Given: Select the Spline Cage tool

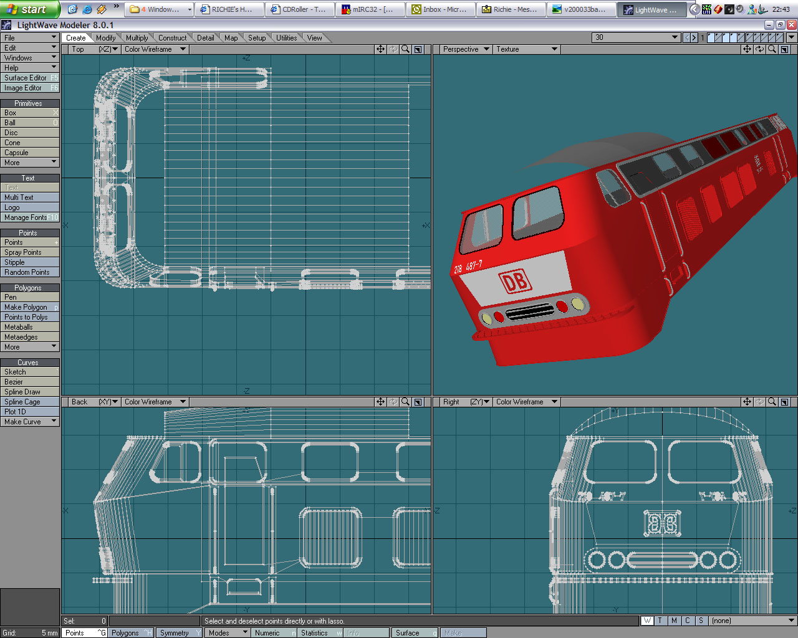Looking at the screenshot, I should click(x=30, y=401).
